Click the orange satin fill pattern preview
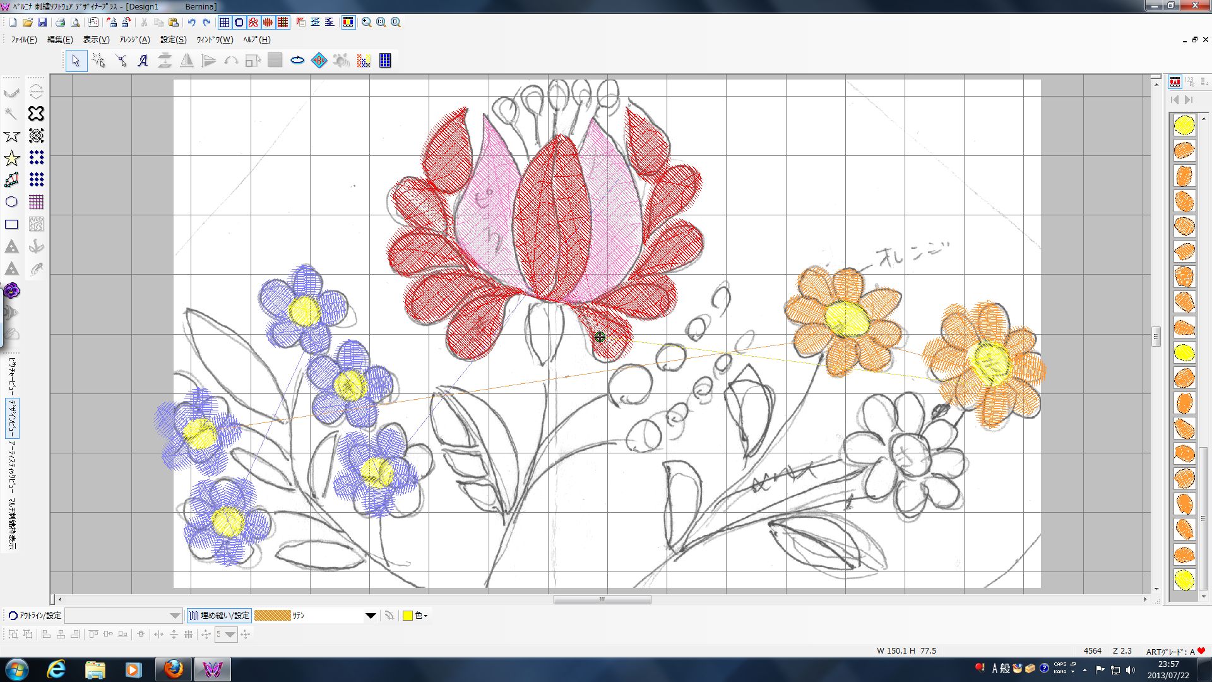 273,616
